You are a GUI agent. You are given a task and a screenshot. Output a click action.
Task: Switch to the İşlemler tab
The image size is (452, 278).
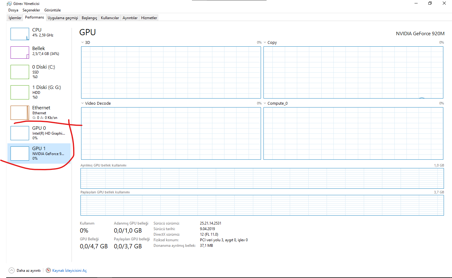click(x=15, y=18)
